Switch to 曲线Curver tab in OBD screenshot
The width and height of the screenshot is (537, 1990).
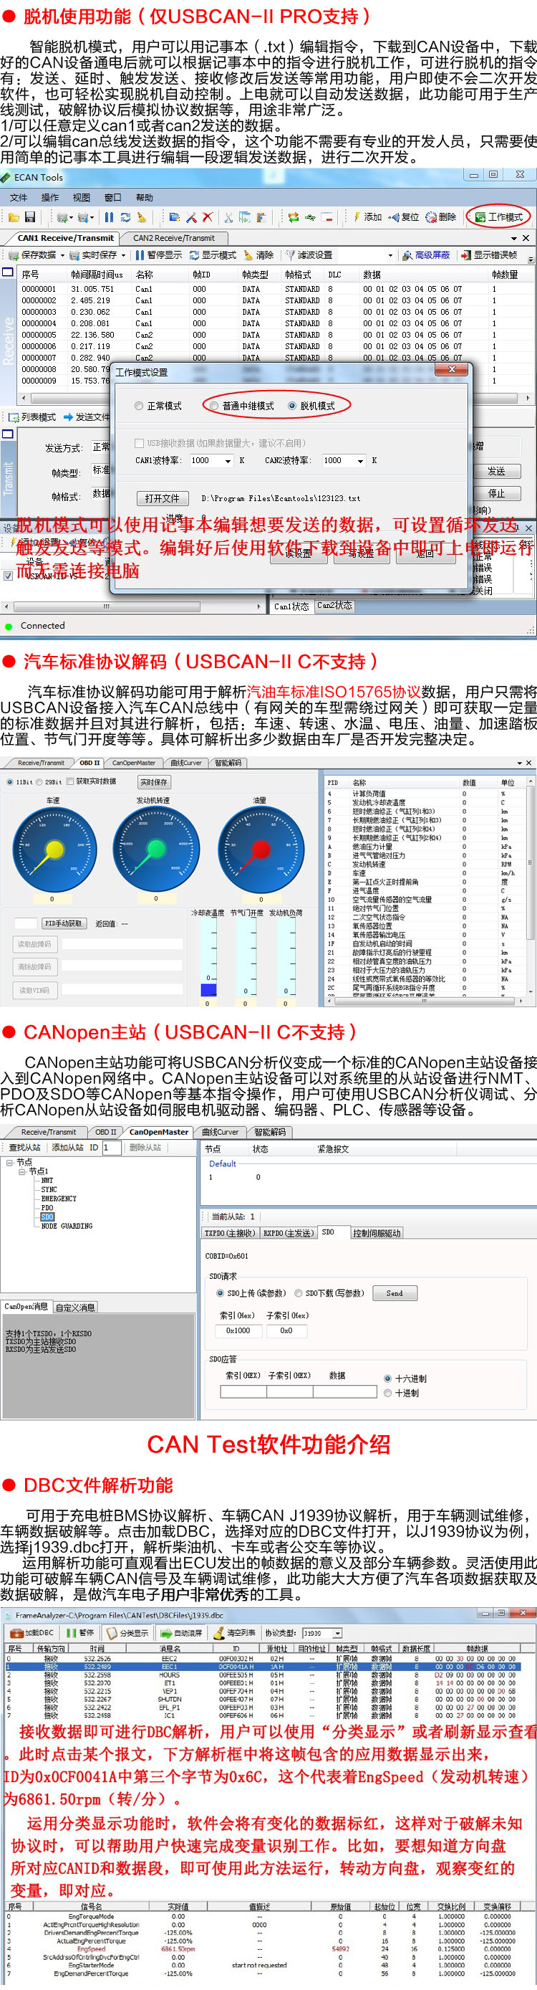[x=186, y=763]
